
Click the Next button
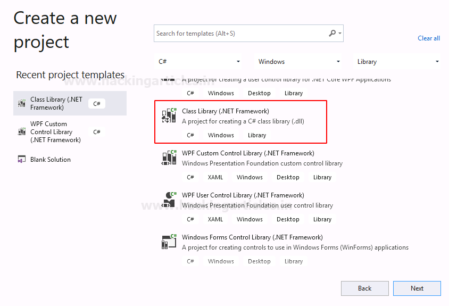[417, 288]
